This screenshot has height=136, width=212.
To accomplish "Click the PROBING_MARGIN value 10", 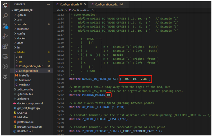I will pyautogui.click(x=108, y=95).
